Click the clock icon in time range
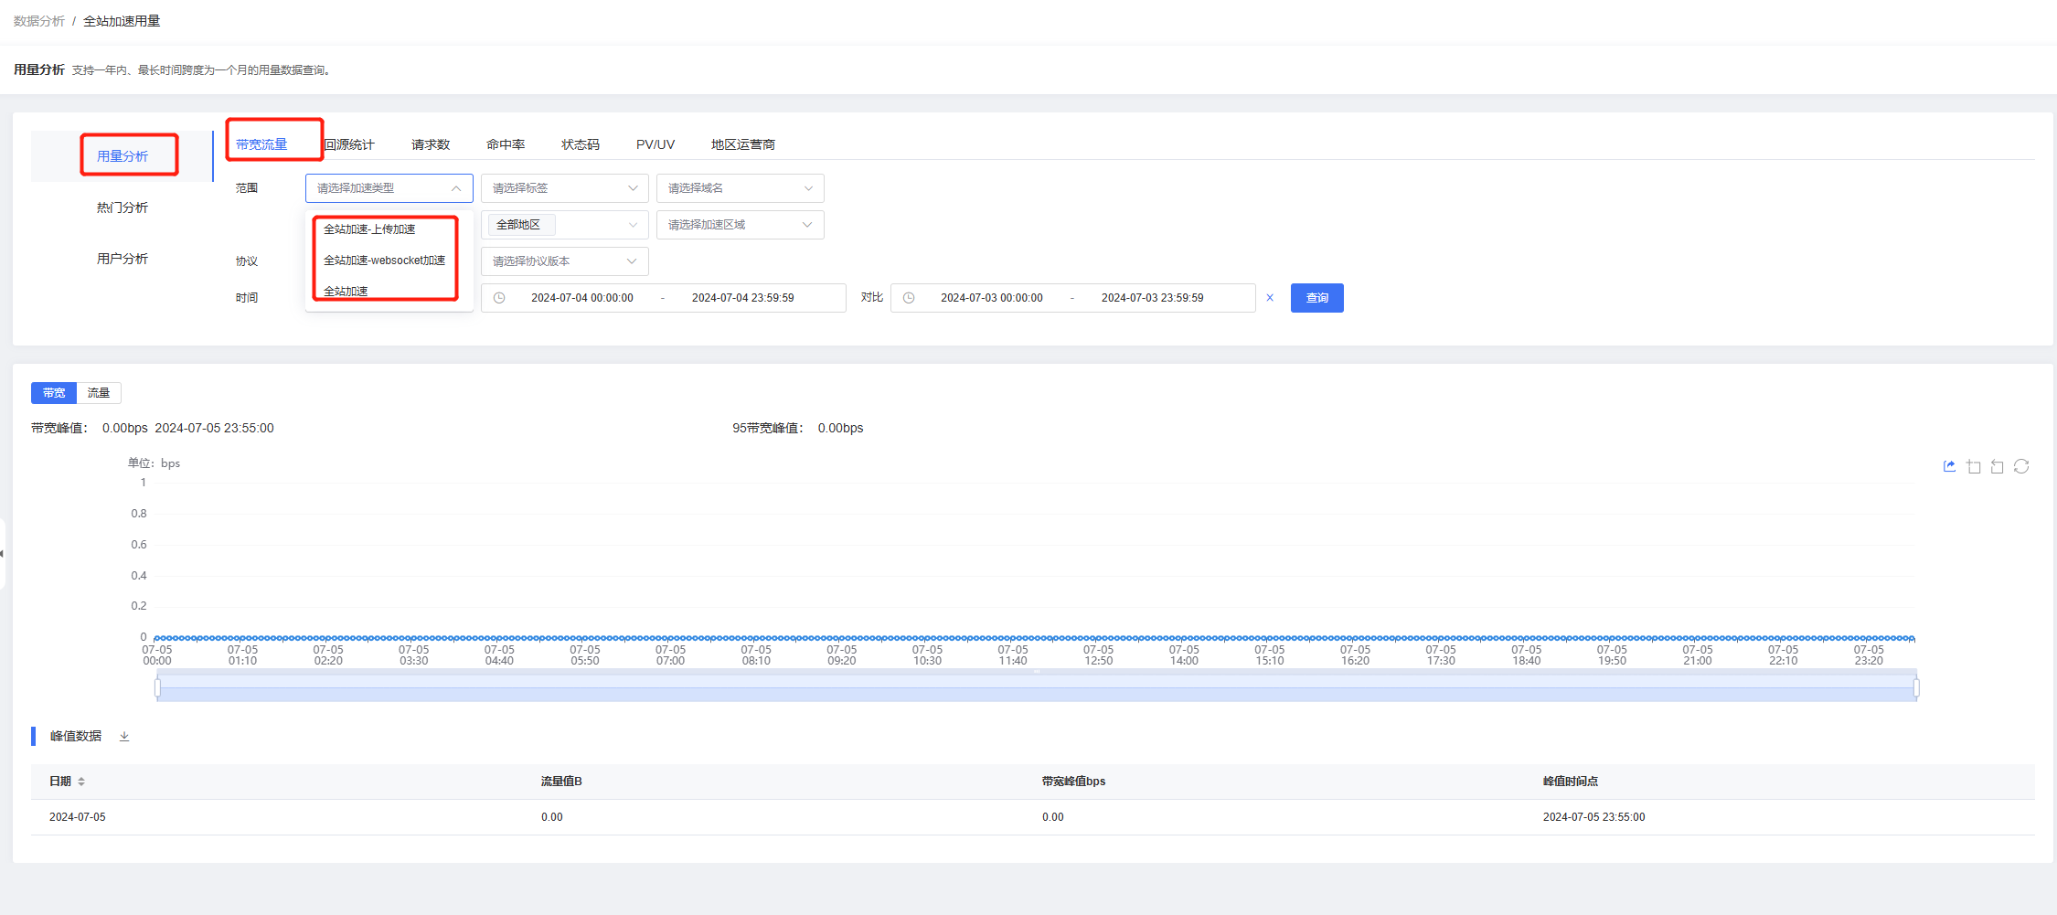The height and width of the screenshot is (915, 2057). (x=499, y=298)
